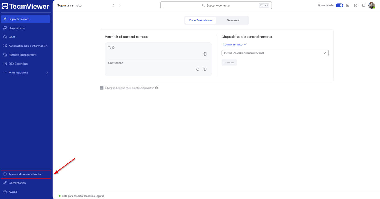This screenshot has width=380, height=199.
Task: Select the ID de Teamviewer tab
Action: tap(200, 20)
